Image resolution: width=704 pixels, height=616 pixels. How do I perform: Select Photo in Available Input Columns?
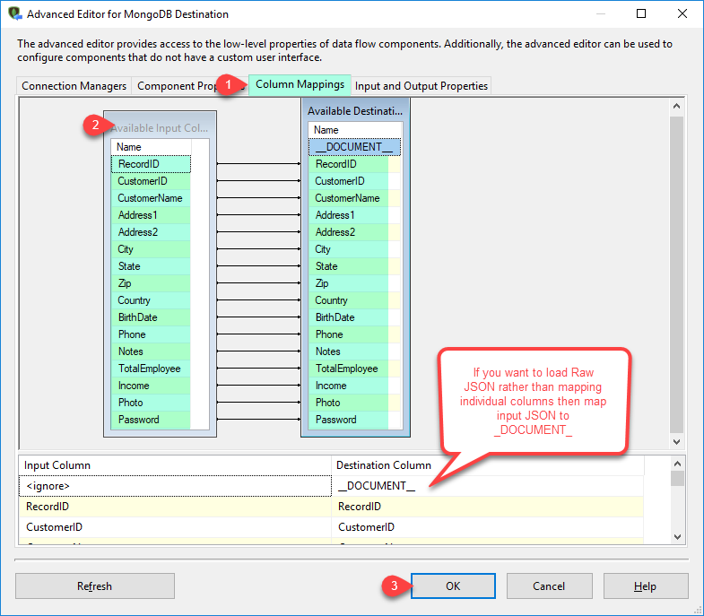click(151, 403)
